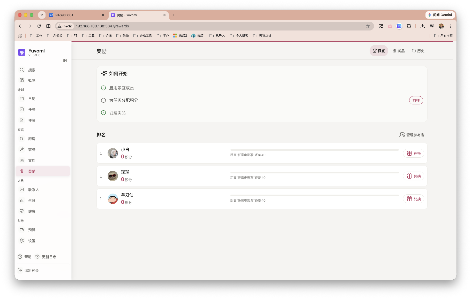Open the browser three-dot menu

tap(451, 26)
